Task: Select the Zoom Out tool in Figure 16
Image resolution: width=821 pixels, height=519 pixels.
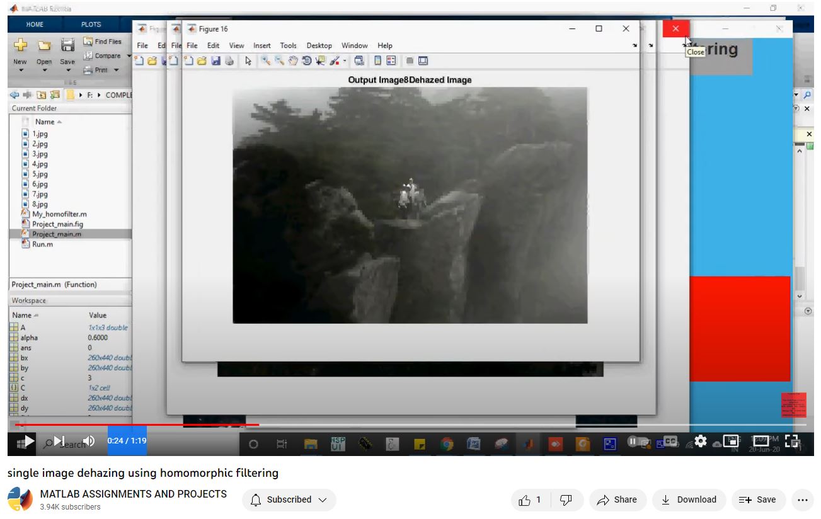Action: point(279,60)
